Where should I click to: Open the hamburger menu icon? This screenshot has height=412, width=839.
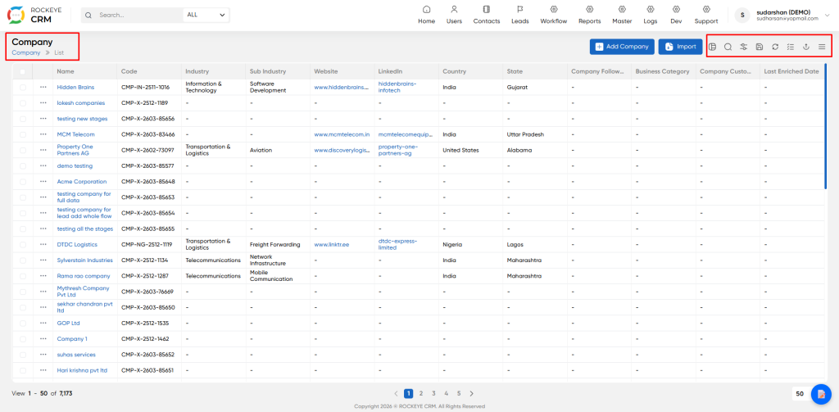coord(822,47)
